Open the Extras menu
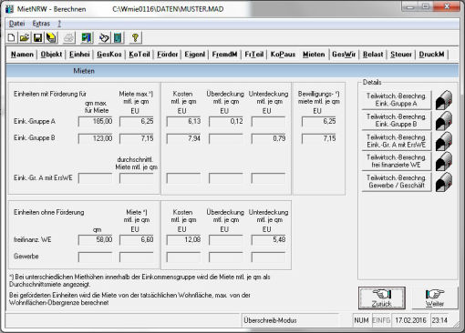The width and height of the screenshot is (465, 333). click(41, 24)
